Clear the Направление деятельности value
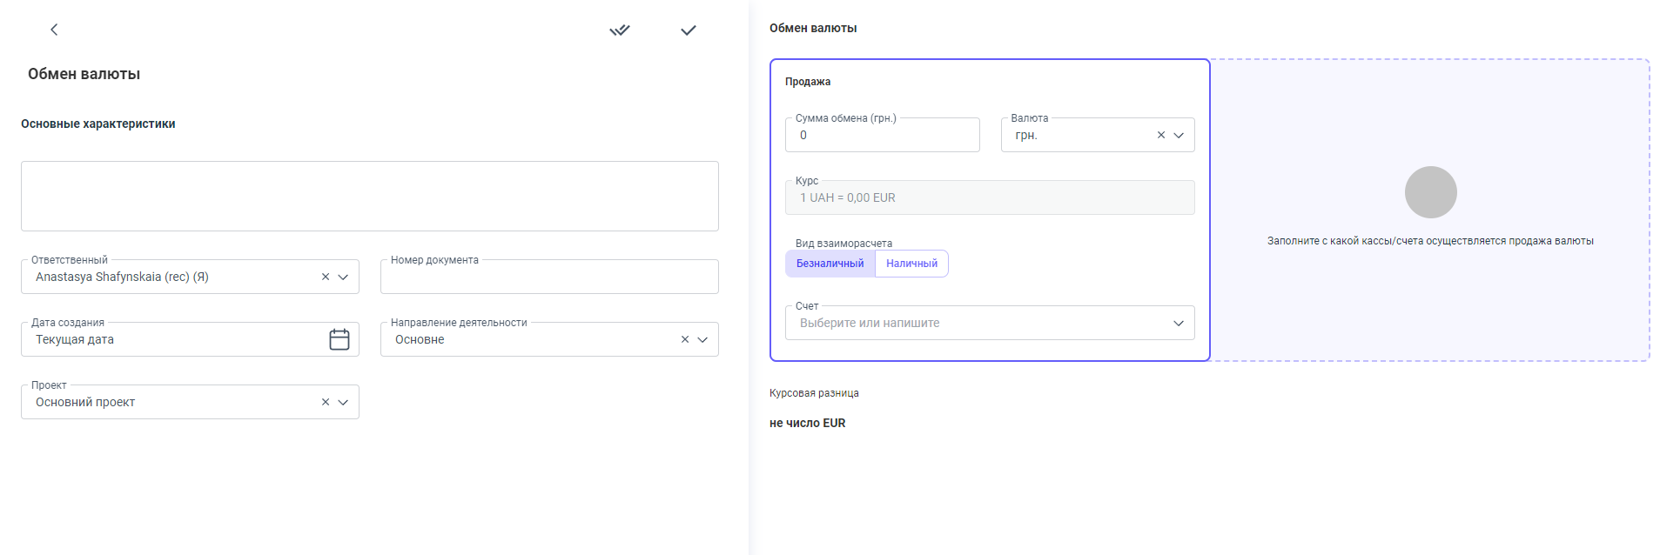Viewport: 1660px width, 555px height. 685,339
